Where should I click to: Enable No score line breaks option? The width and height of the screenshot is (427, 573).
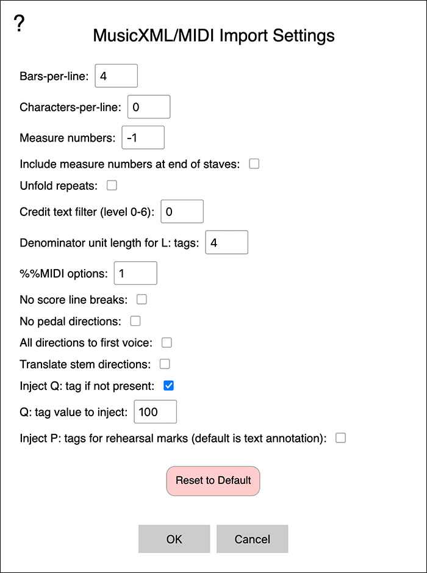(142, 299)
